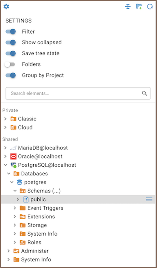Enable the Folders toggle
This screenshot has height=268, width=157.
[x=10, y=64]
